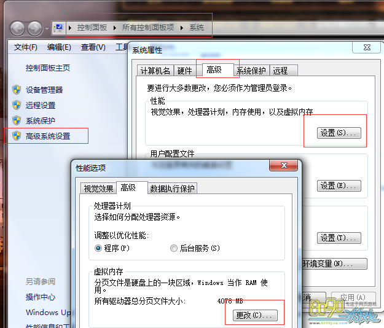Click the back arrow navigation button
This screenshot has width=384, height=328.
click(18, 28)
